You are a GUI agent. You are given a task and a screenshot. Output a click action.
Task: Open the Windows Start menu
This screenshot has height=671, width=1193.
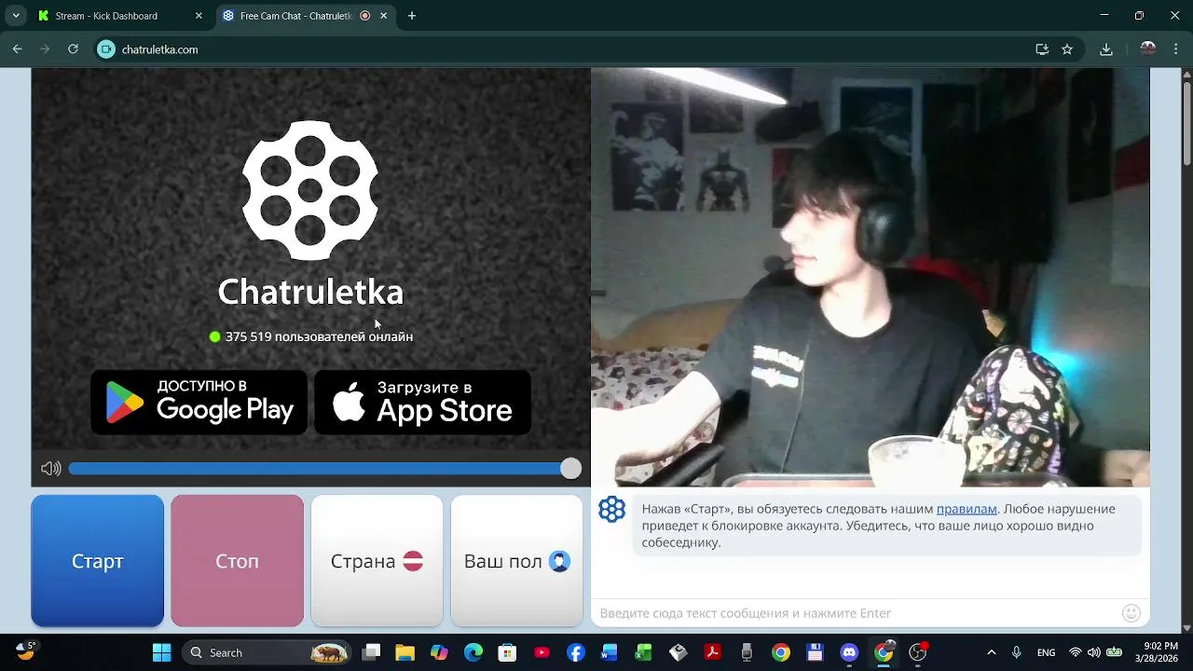pos(161,652)
